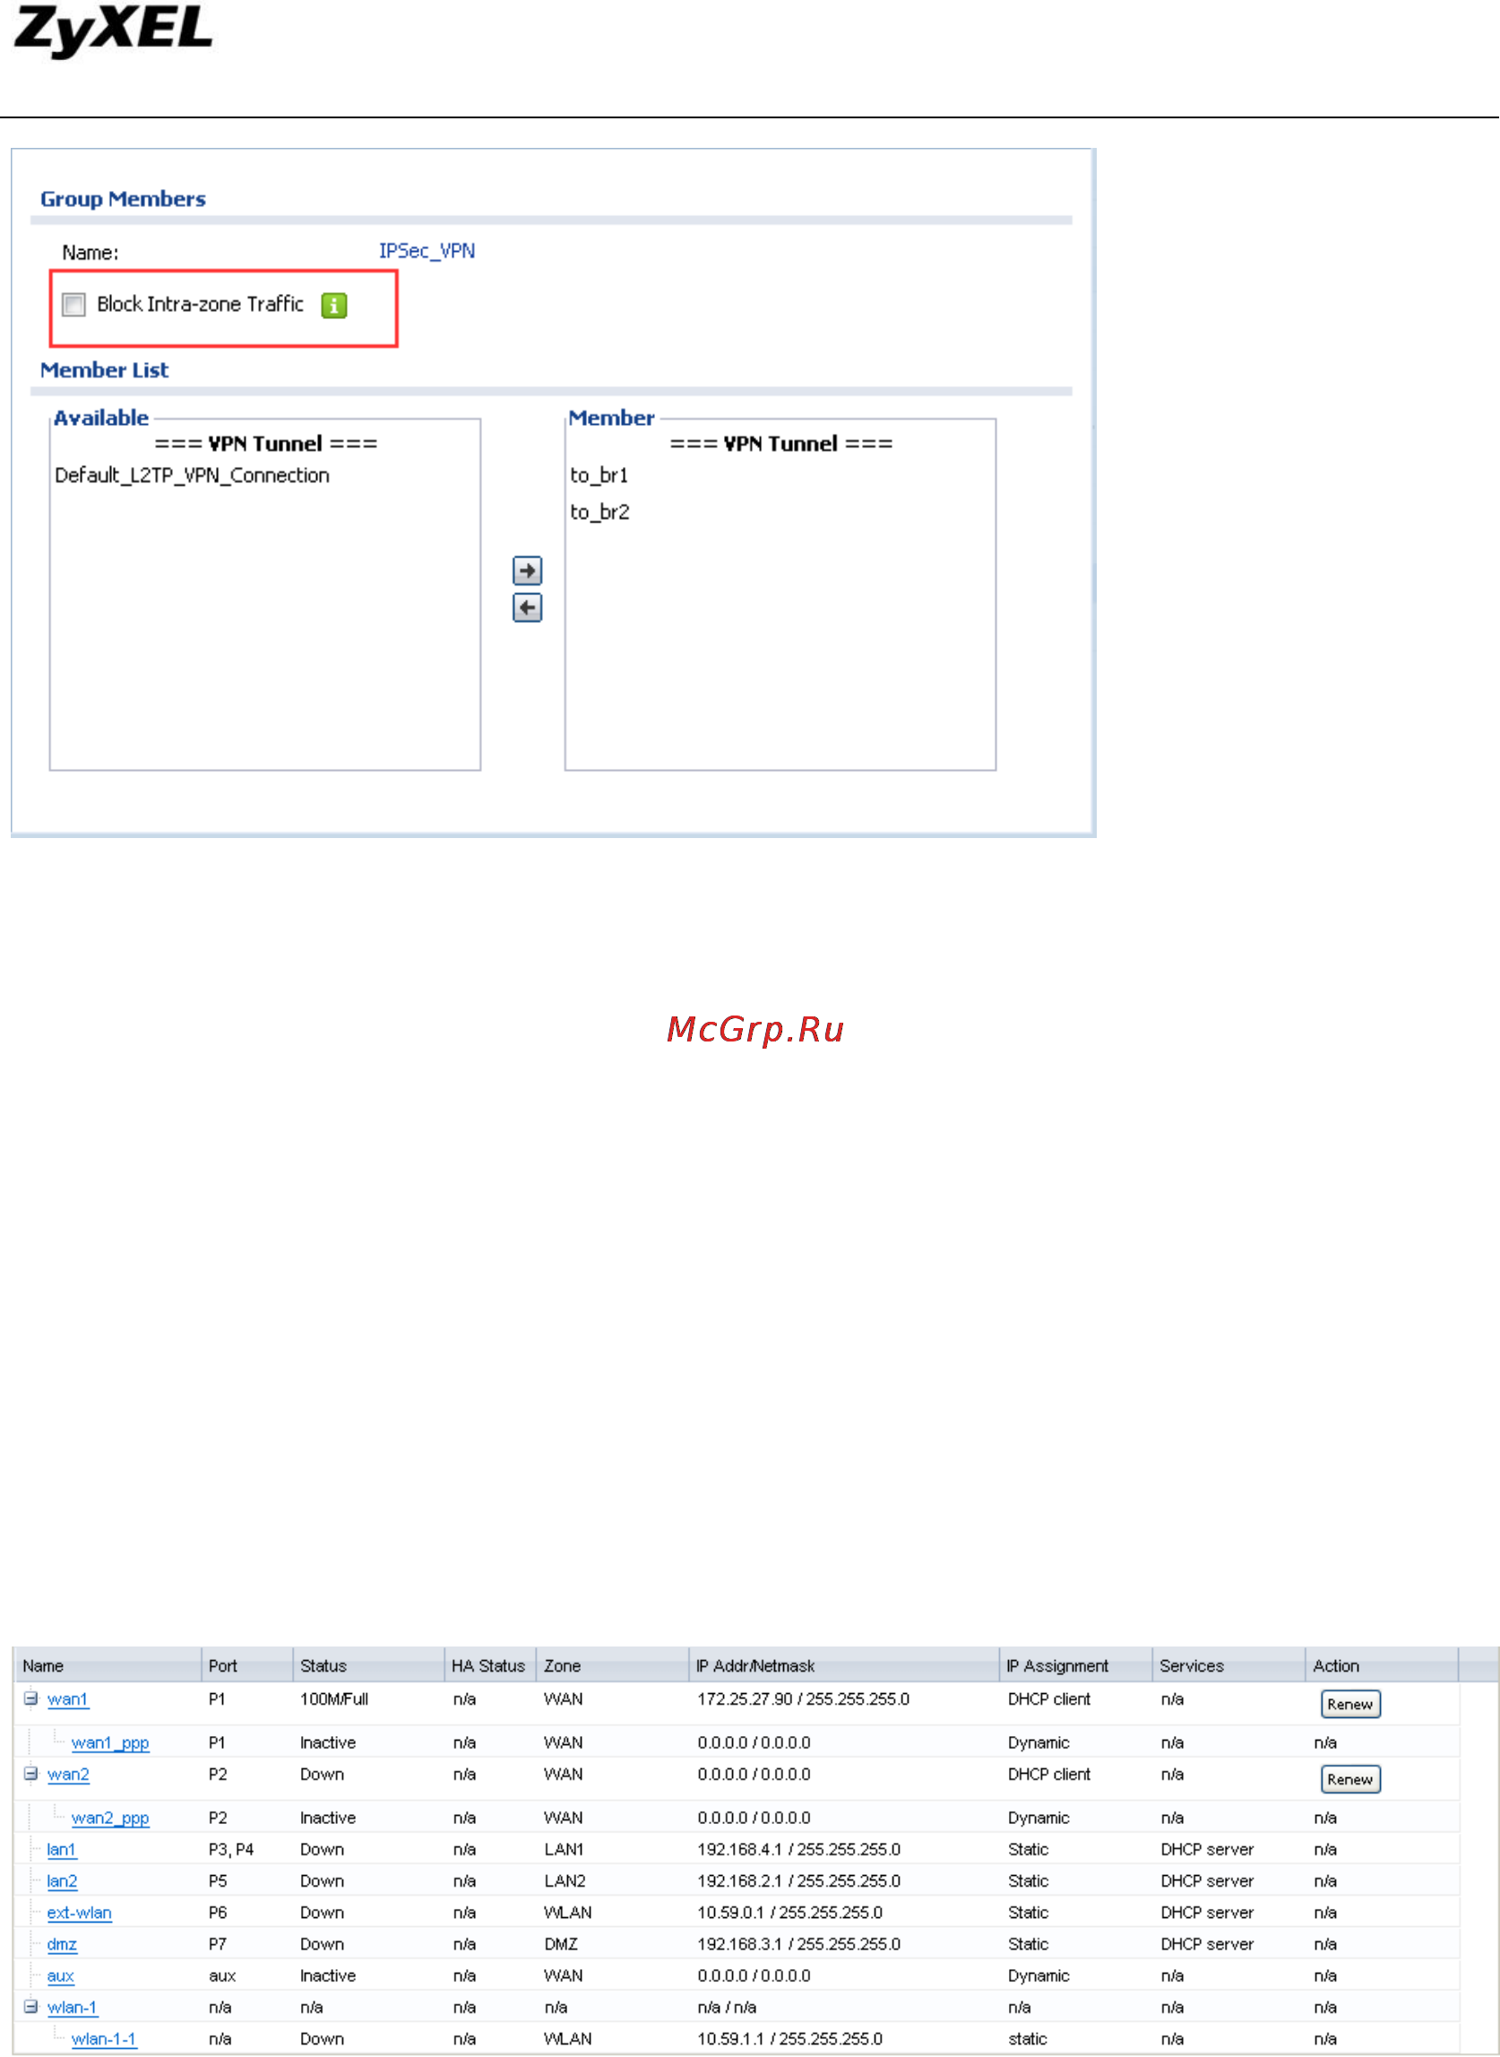The image size is (1500, 2057).
Task: Open the wlan-1 interface link
Action: (73, 2008)
